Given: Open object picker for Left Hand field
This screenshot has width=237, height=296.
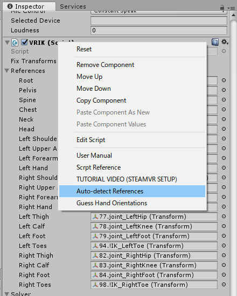Looking at the screenshot, I should coord(224,168).
